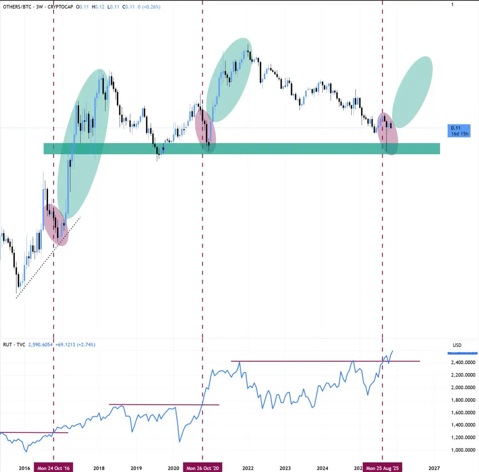Screen dimensions: 479x472
Task: Click the 2024 label on time axis
Action: point(323,468)
